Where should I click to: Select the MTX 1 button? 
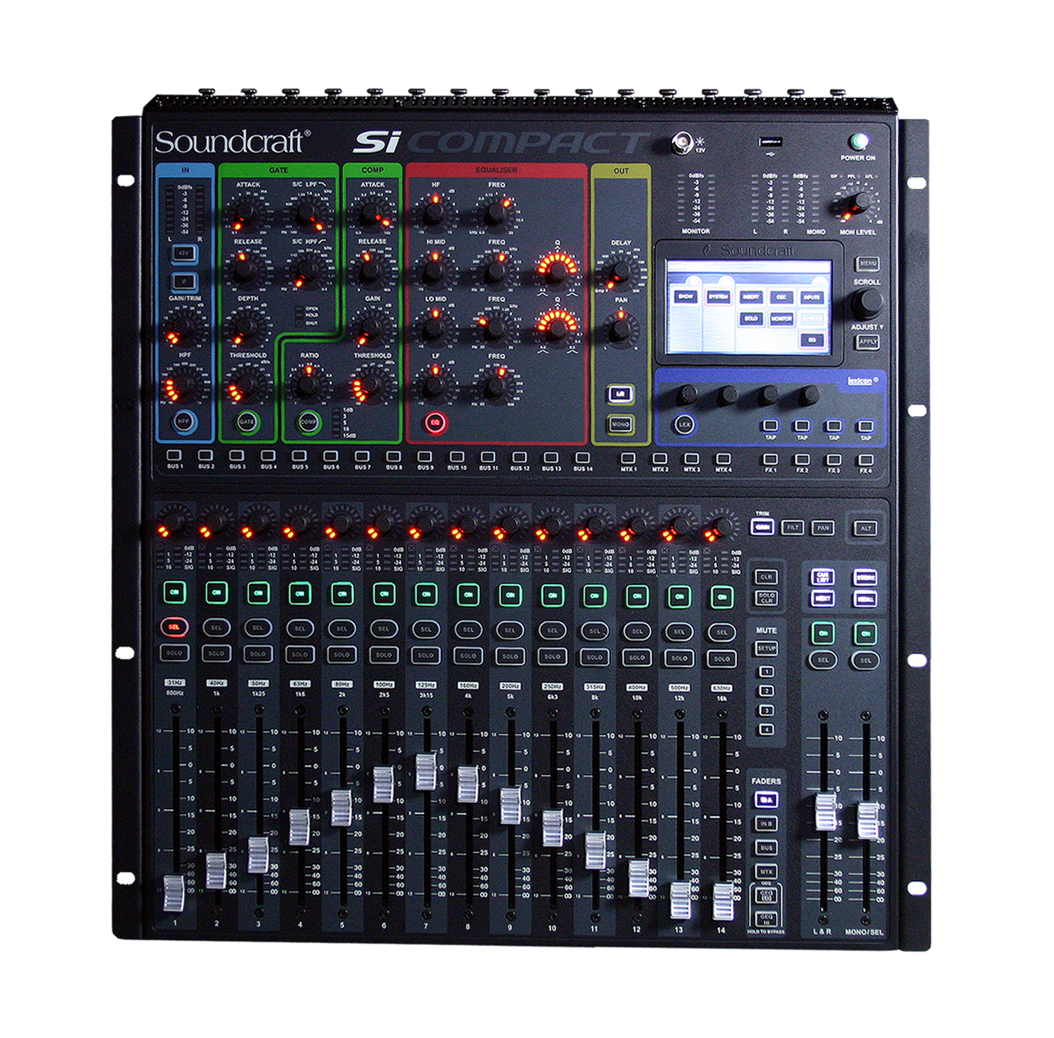(628, 458)
